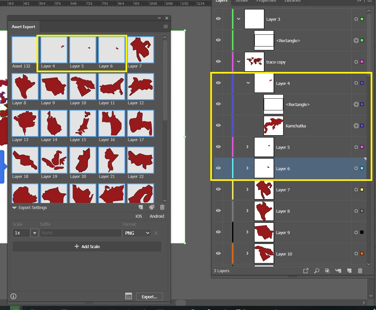Click Collect for Export icon in Layers

coord(306,271)
